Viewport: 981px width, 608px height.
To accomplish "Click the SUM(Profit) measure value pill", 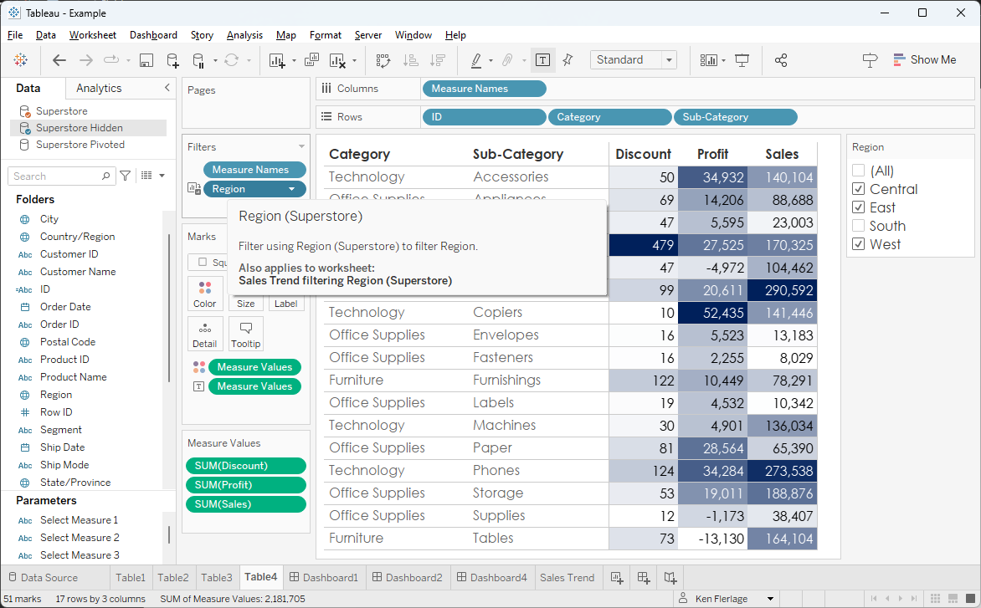I will tap(246, 485).
